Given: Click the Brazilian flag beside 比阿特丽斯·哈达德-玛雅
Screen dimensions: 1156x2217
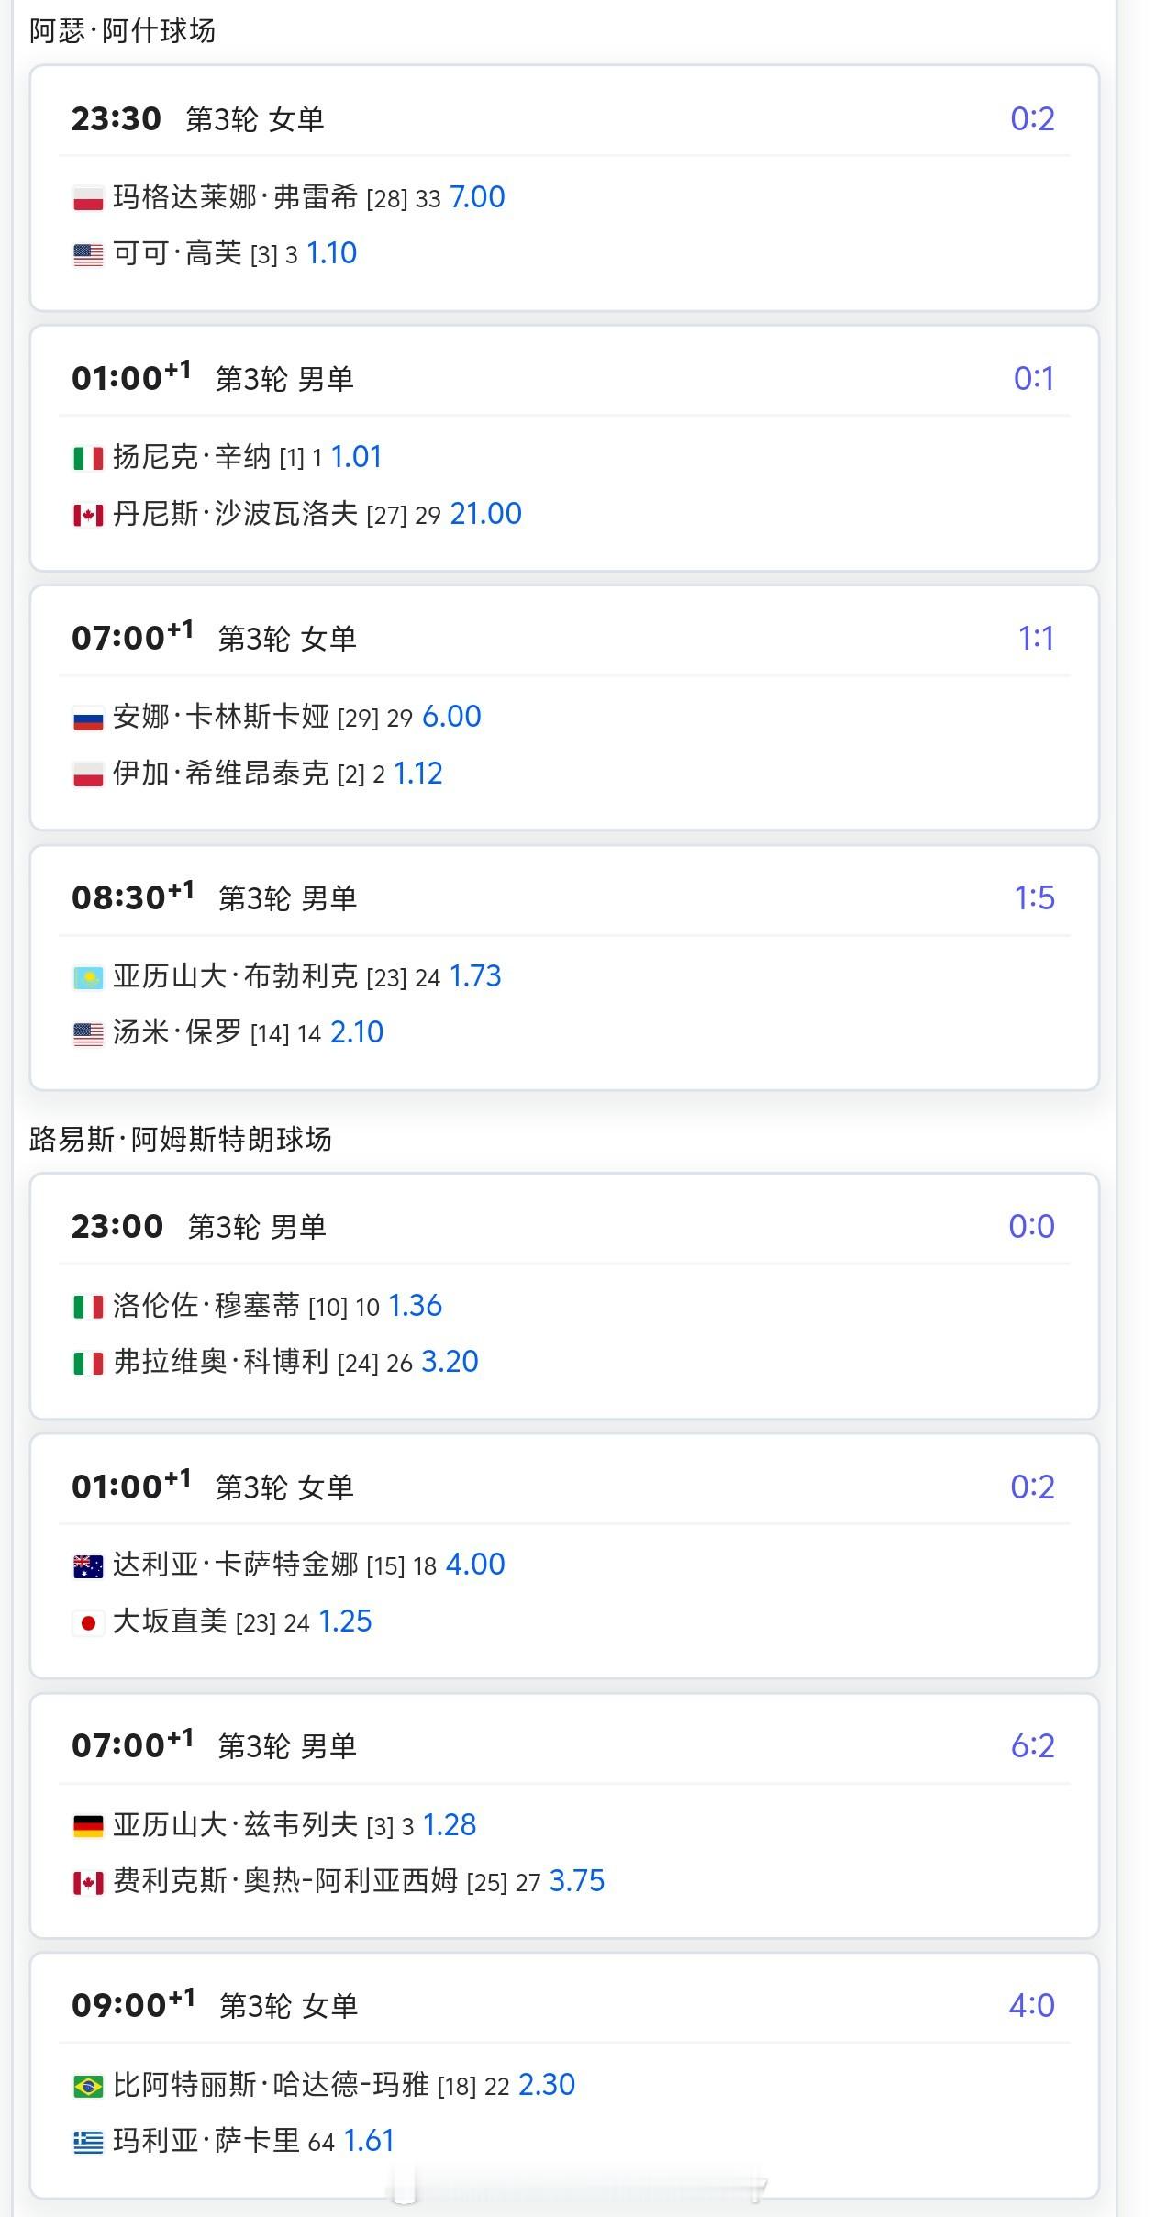Looking at the screenshot, I should pyautogui.click(x=88, y=2086).
